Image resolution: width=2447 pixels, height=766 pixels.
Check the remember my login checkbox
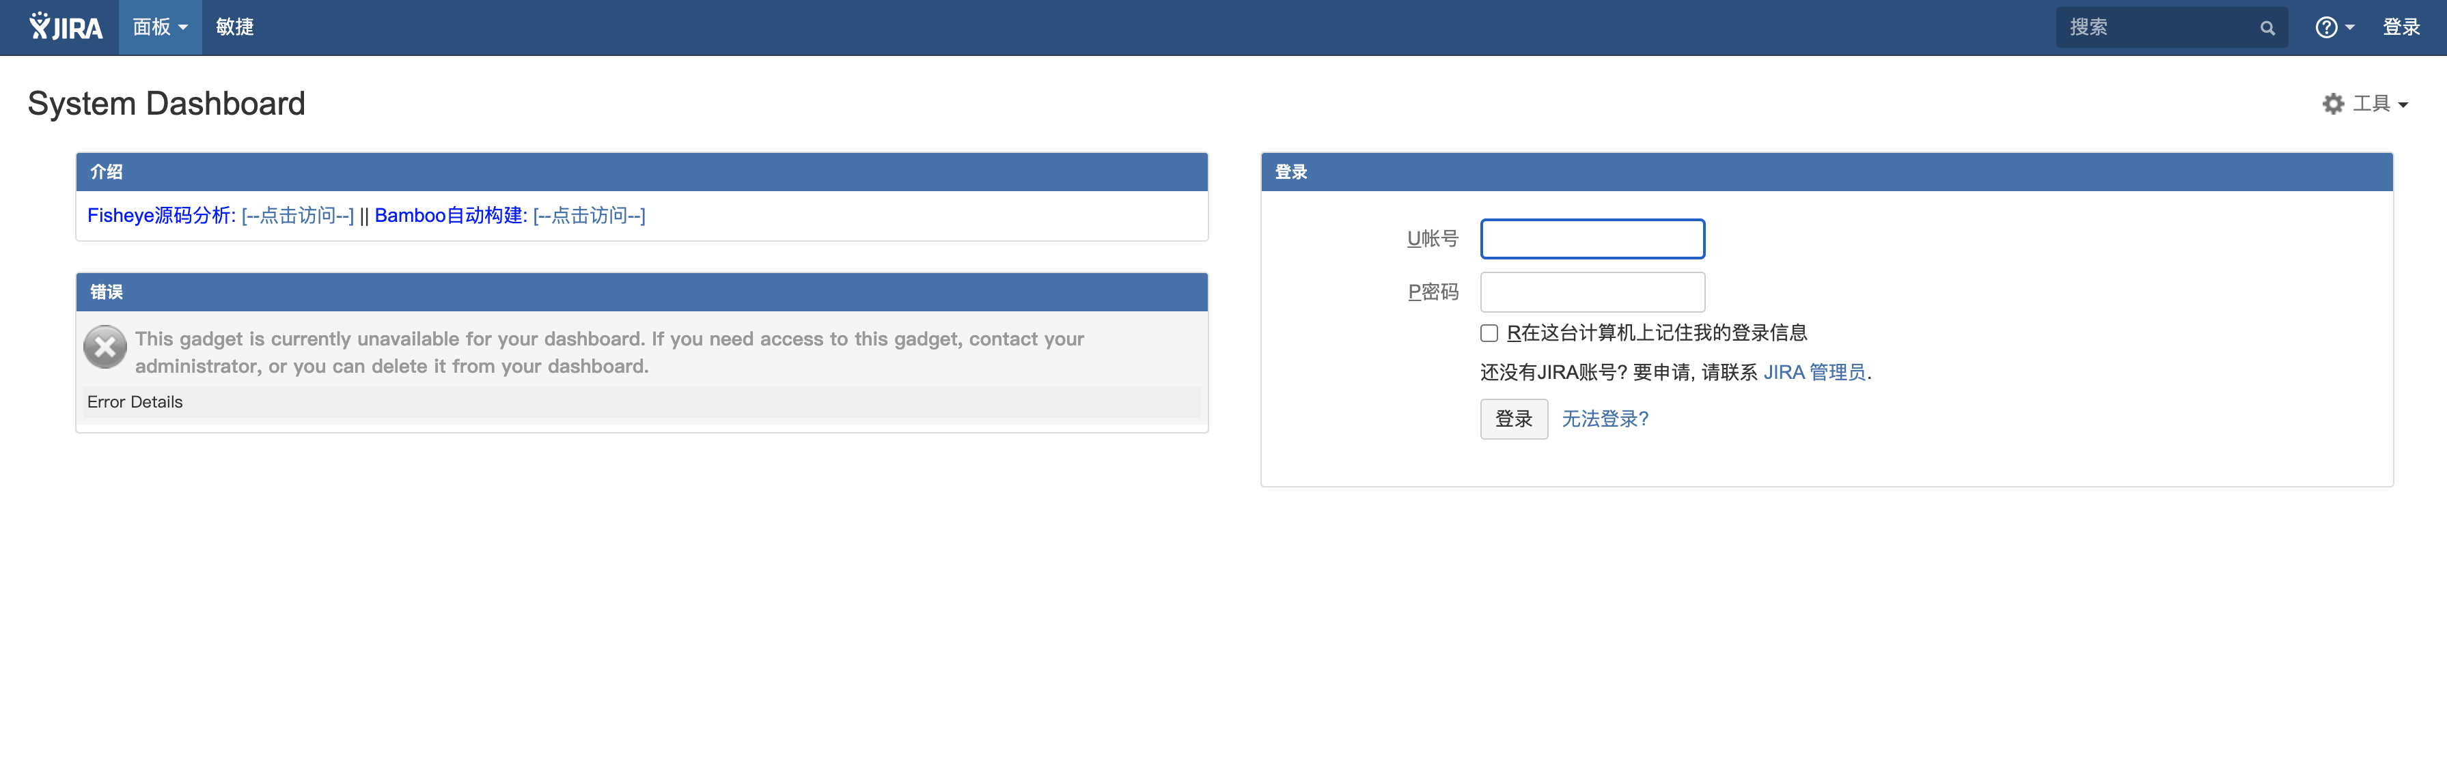1489,333
